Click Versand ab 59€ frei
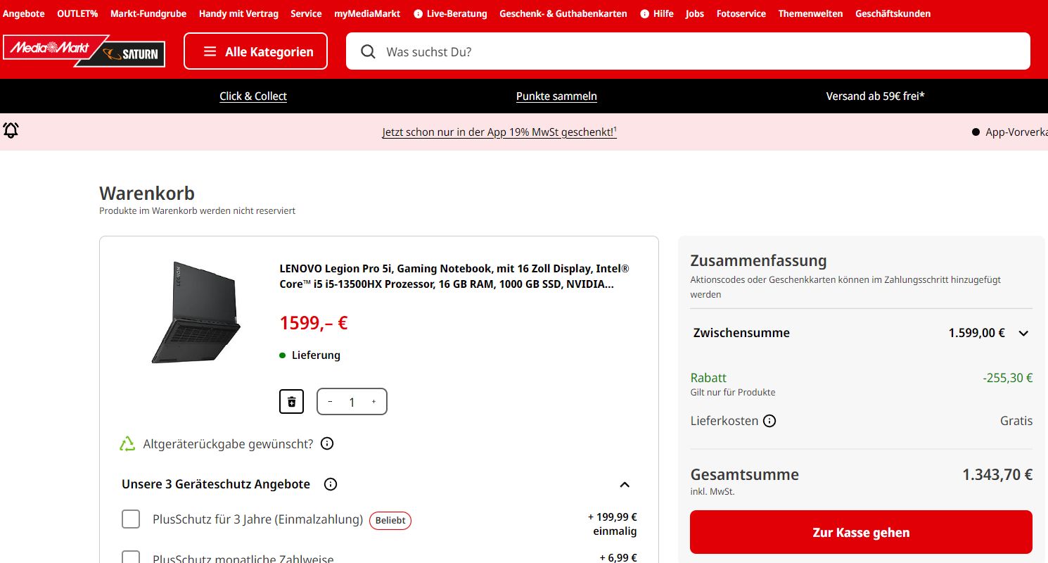This screenshot has width=1048, height=563. tap(875, 96)
